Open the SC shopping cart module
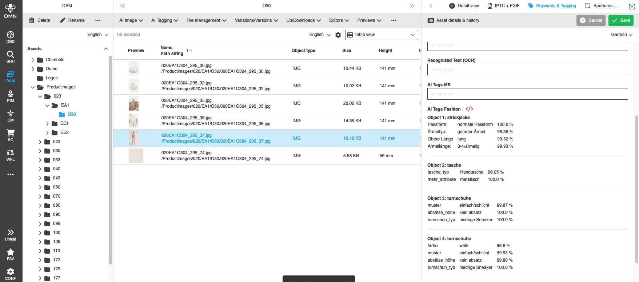639x282 pixels. (x=11, y=135)
